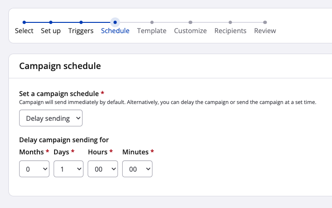Click the progress dot above Triggers
Viewport: 332px width, 208px height.
coord(81,22)
